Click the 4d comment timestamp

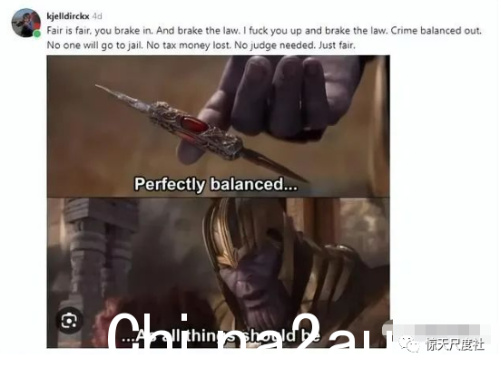pyautogui.click(x=97, y=16)
